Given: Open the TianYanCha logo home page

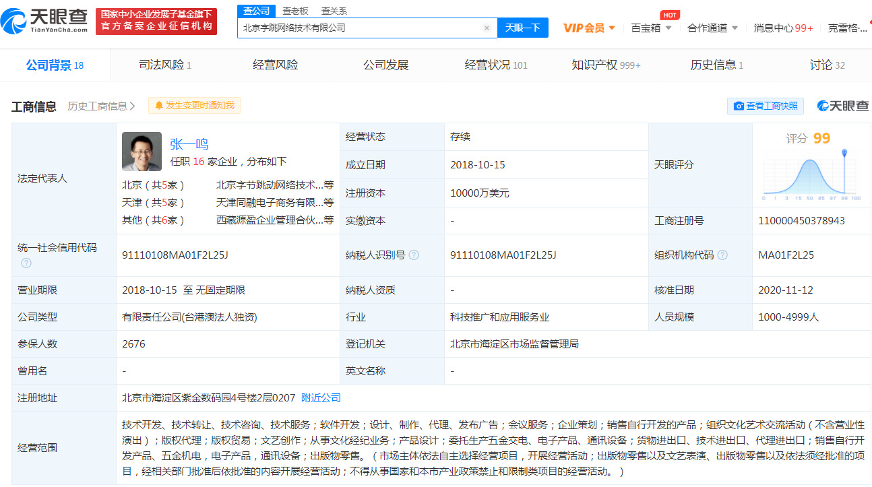Looking at the screenshot, I should 44,21.
